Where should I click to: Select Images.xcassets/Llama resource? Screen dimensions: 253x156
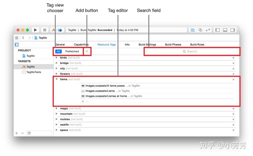tap(157, 91)
